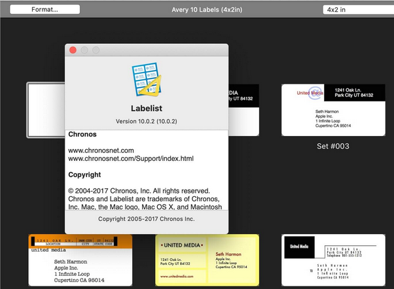Click the Chronos heading in credits
Screen dimensions: 394x289
(82, 134)
